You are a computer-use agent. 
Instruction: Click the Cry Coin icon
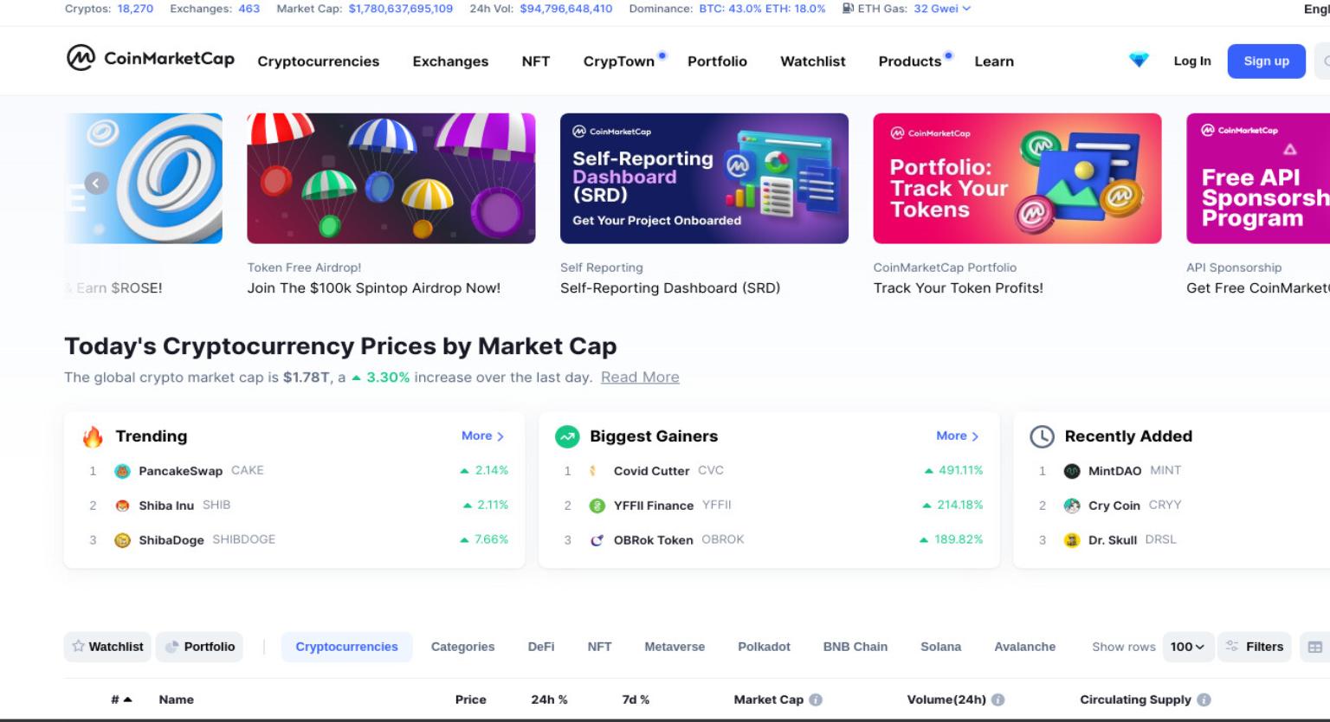click(x=1072, y=506)
